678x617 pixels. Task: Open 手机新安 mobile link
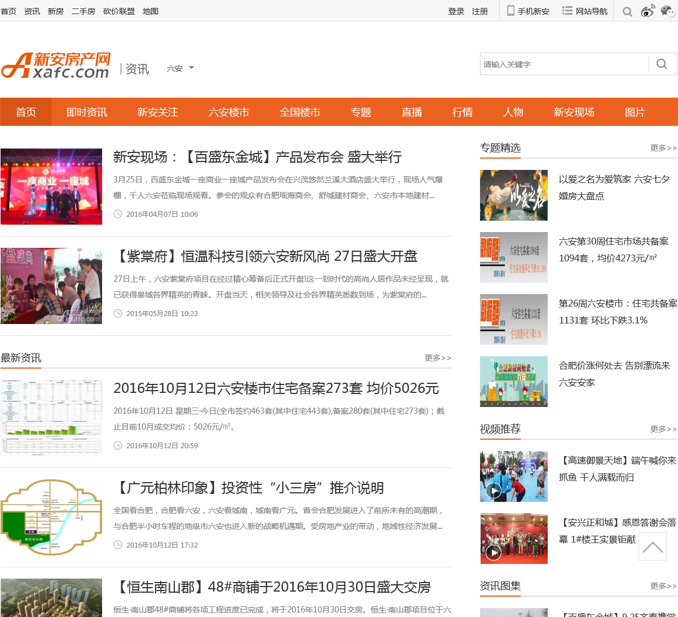pos(528,11)
